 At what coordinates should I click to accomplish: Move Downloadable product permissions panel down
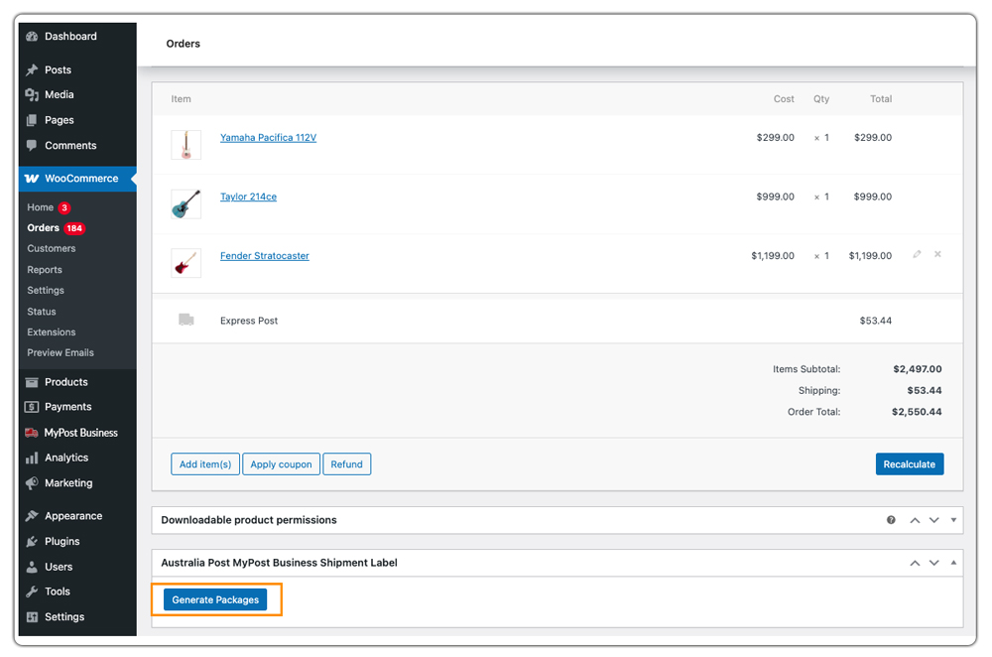click(x=933, y=520)
